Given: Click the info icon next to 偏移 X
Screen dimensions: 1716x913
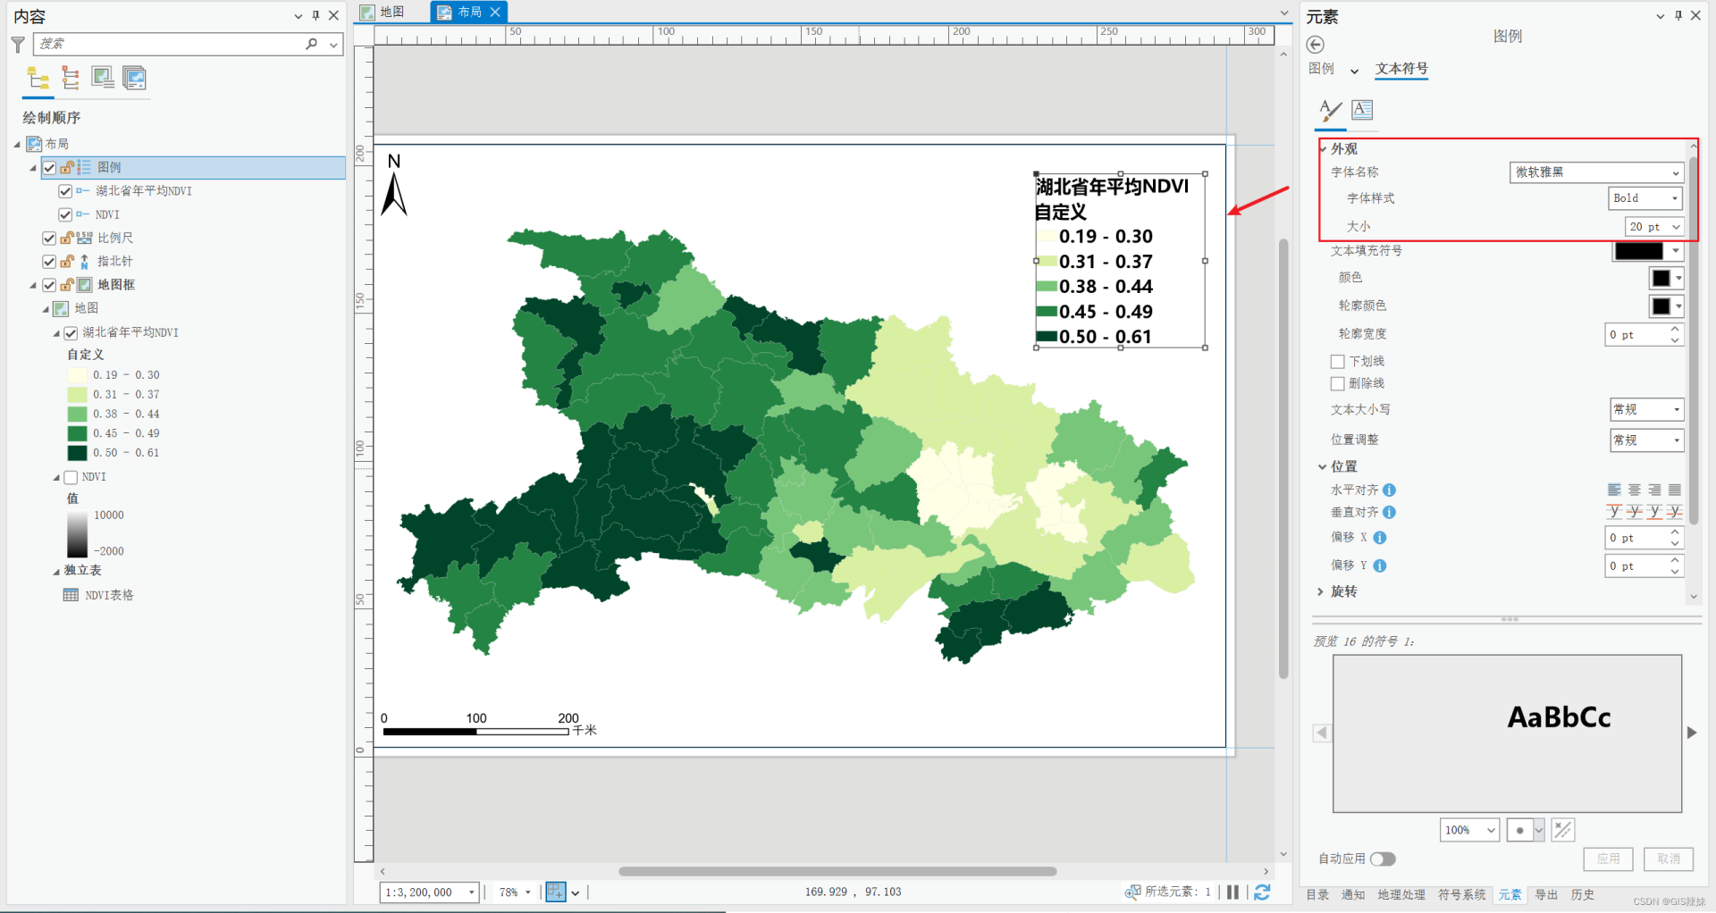Looking at the screenshot, I should (x=1380, y=538).
